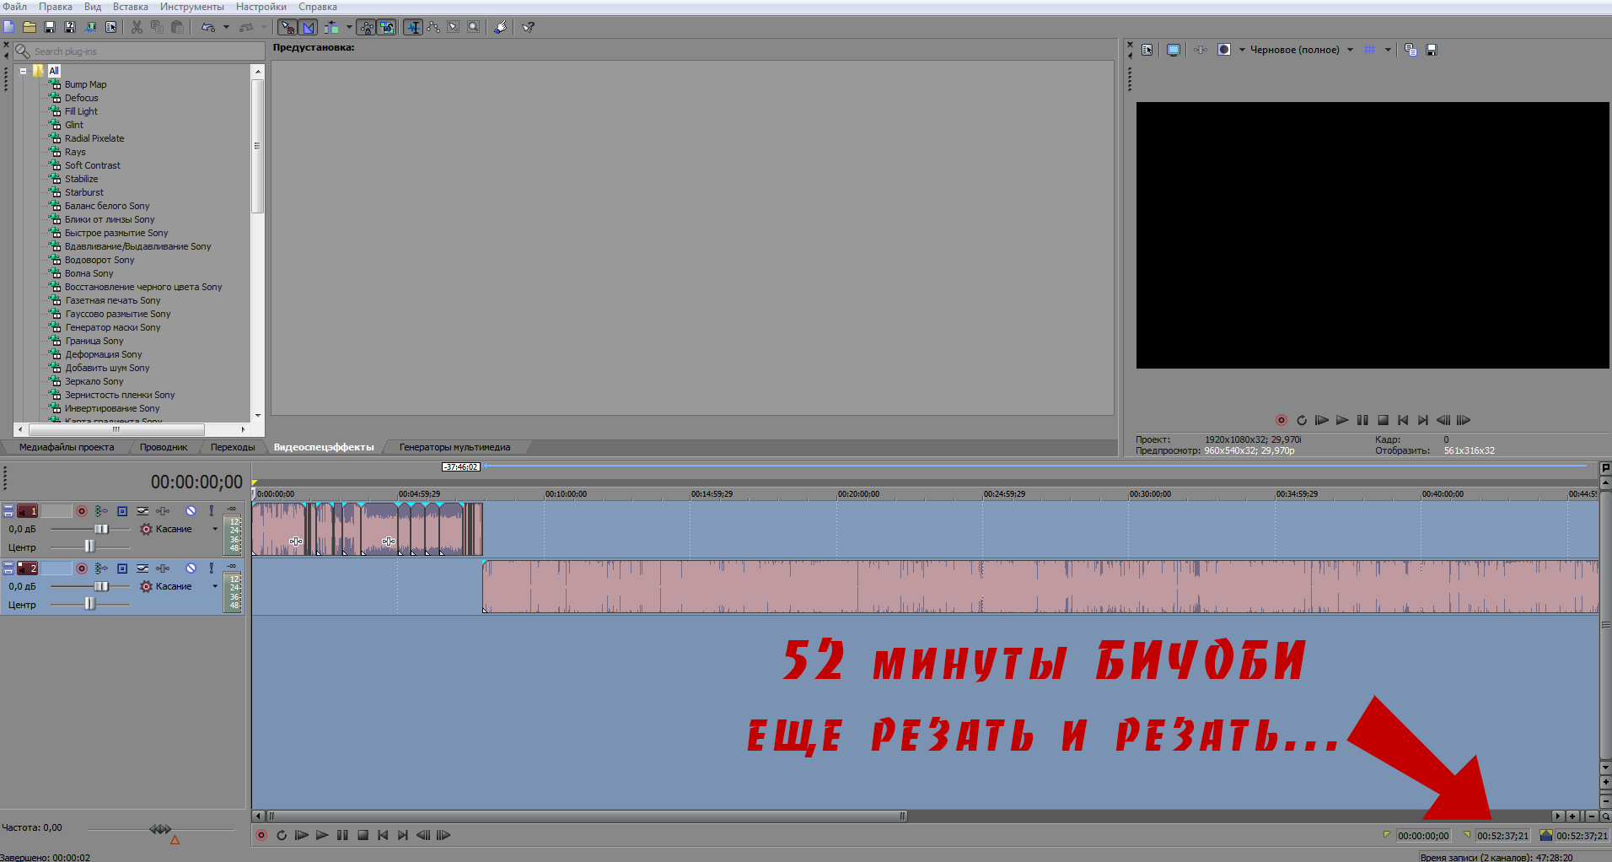Click the interactive tutorials hand icon
The height and width of the screenshot is (862, 1612).
click(x=501, y=27)
